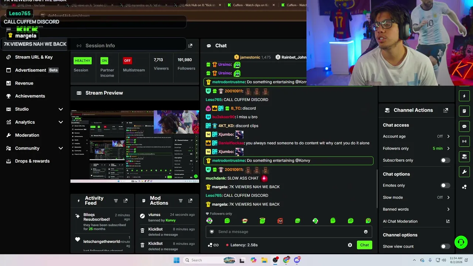This screenshot has height=266, width=473.
Task: Click the Stream Preview thumbnail
Action: pyautogui.click(x=135, y=147)
